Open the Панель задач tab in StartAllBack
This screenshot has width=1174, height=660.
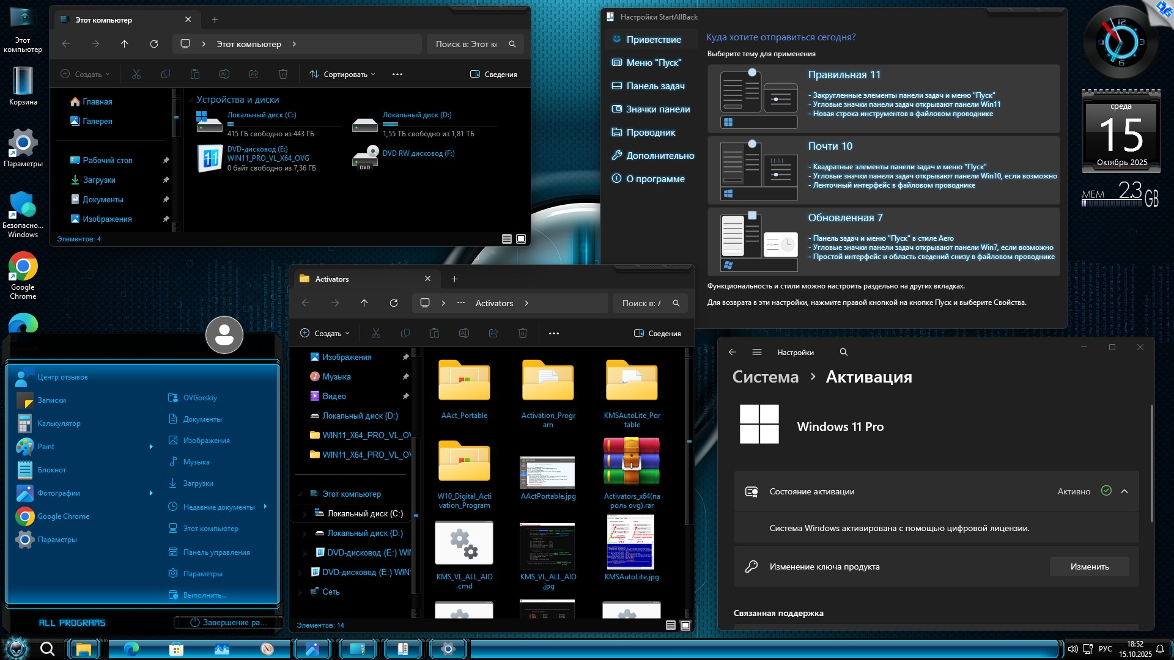pos(655,86)
